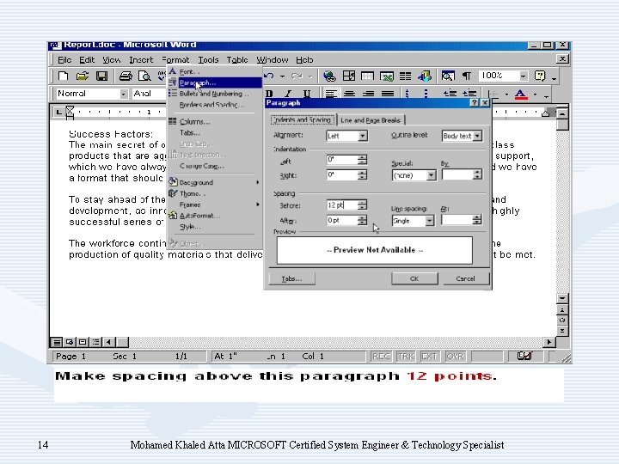Click the Undo arrow icon

click(269, 76)
